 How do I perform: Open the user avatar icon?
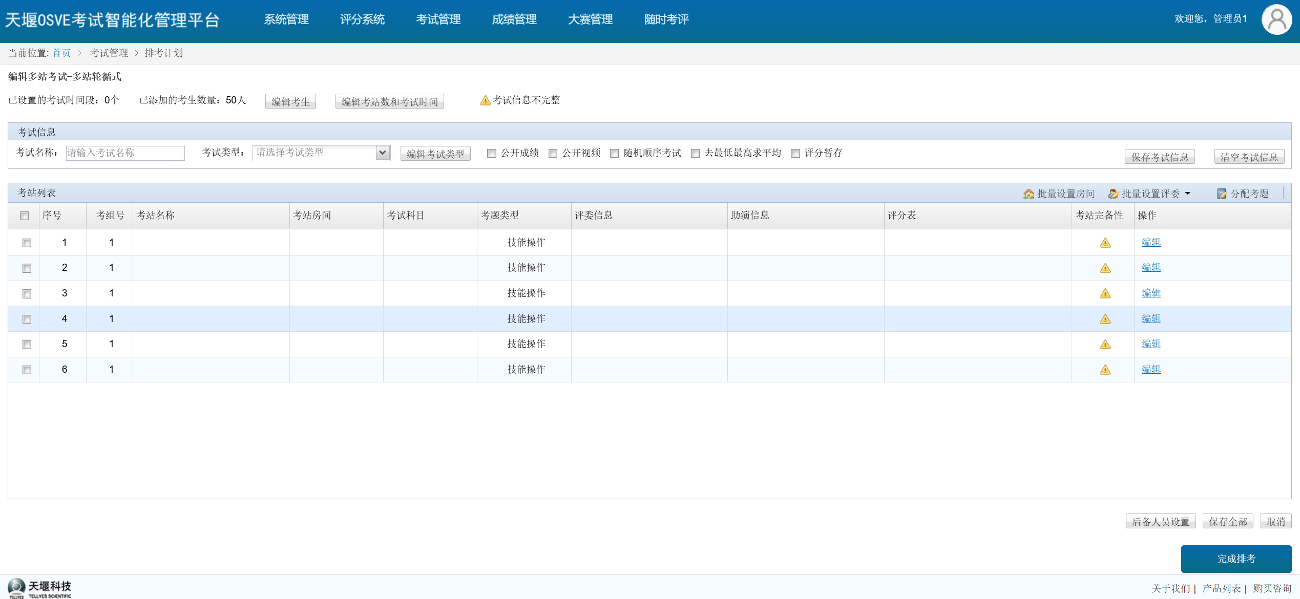(x=1276, y=19)
